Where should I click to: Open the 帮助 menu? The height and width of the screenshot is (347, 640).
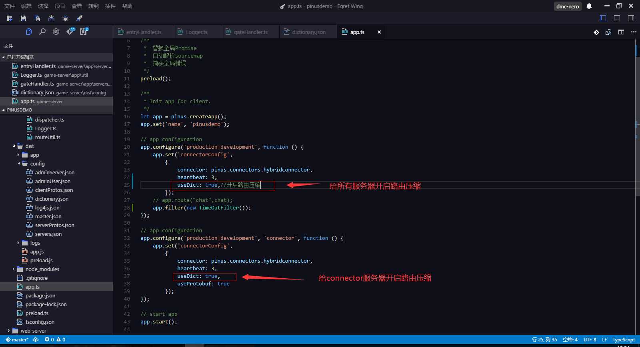tap(127, 6)
